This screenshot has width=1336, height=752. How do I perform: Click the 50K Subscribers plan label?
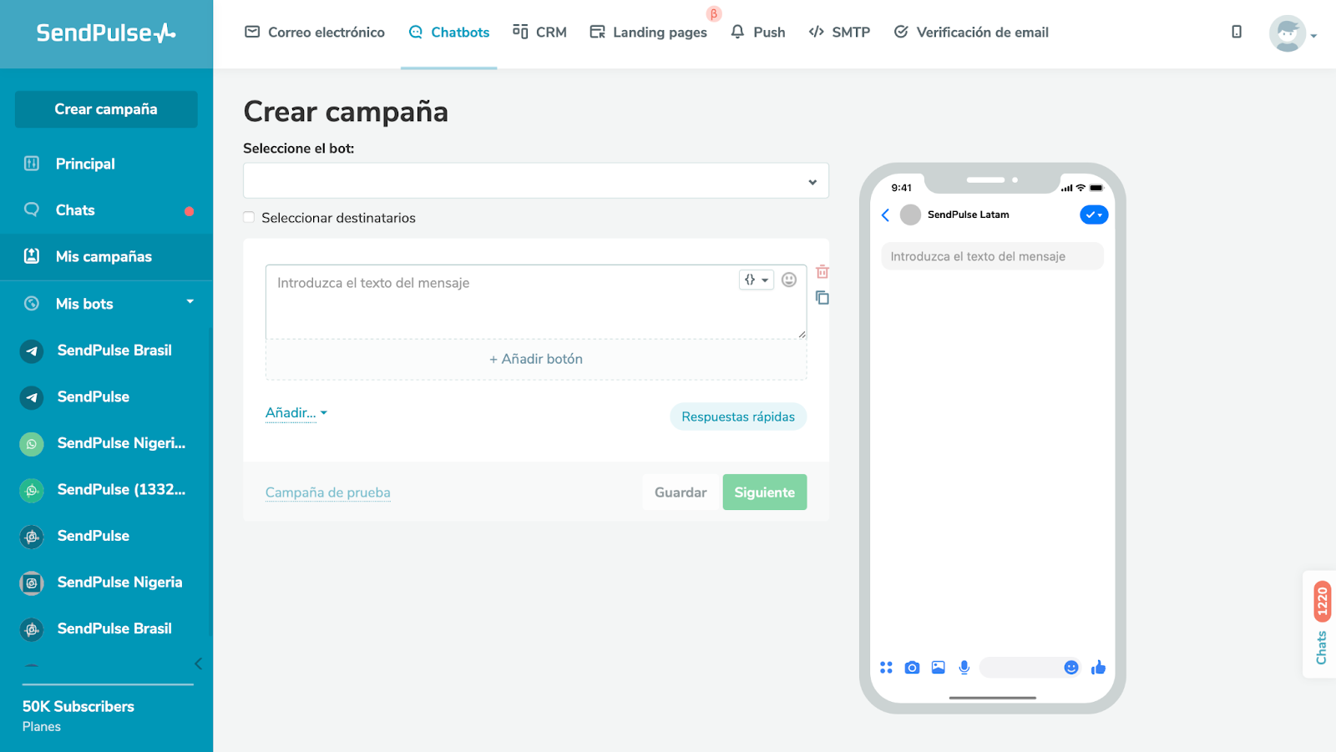78,706
